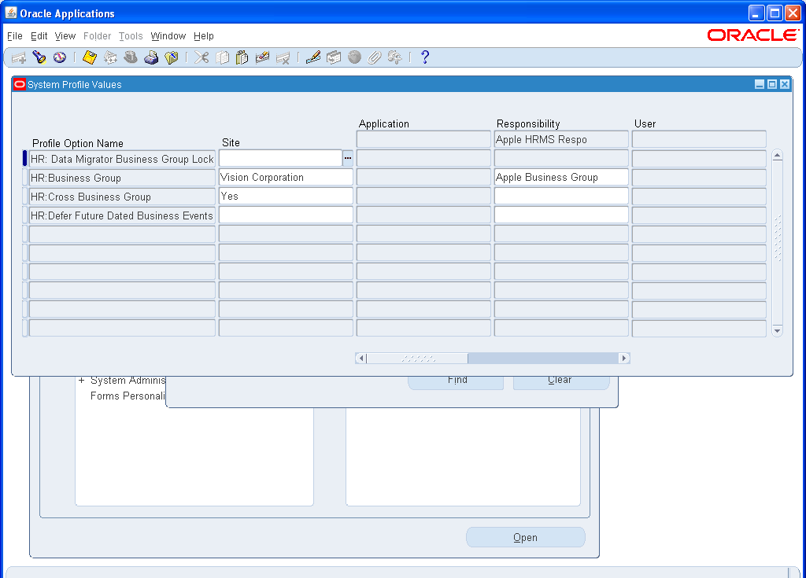Click the Find button
The image size is (806, 578).
[x=456, y=380]
